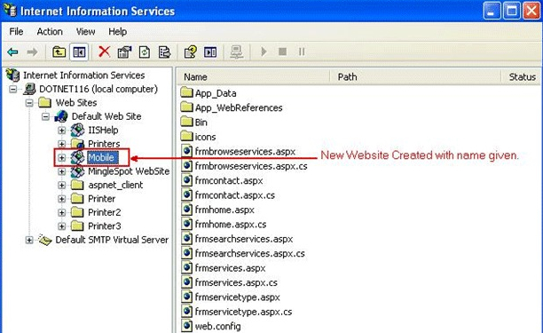Screen dimensions: 543x333
Task: Select the IISHelp tree item
Action: [103, 130]
